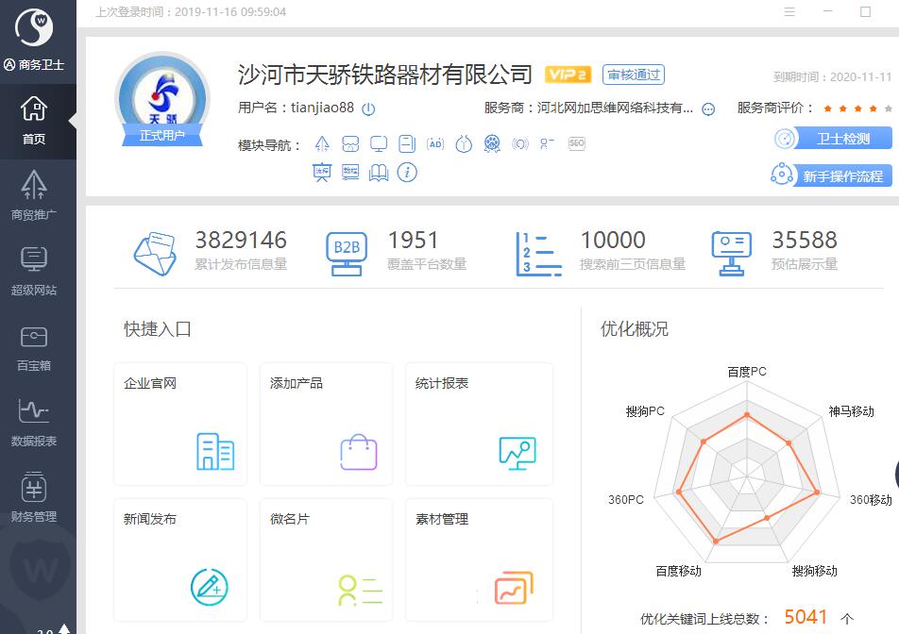899x634 pixels.
Task: Open the peach-shaped module icon
Action: pyautogui.click(x=464, y=143)
